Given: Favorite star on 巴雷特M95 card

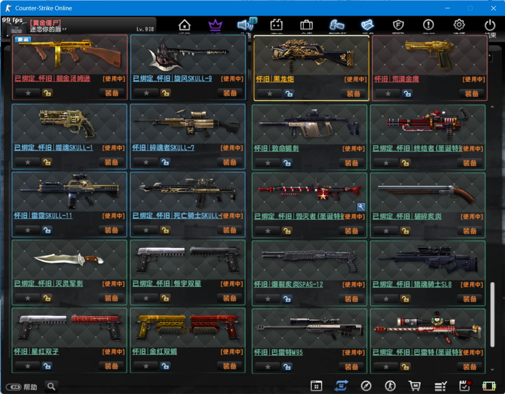Looking at the screenshot, I should pyautogui.click(x=267, y=366).
